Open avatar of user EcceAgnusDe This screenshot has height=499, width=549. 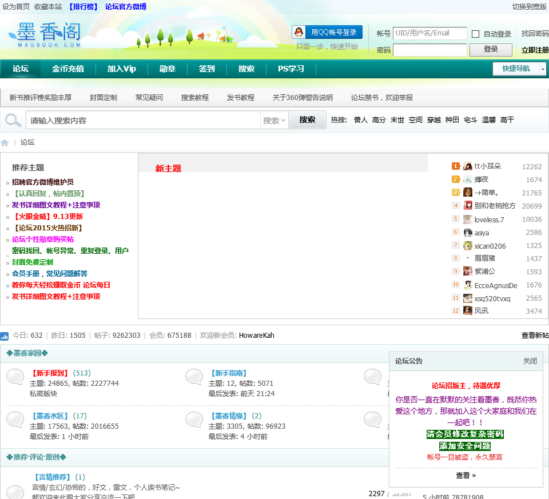pyautogui.click(x=468, y=285)
